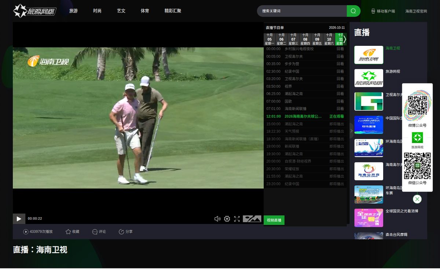Open the 艺文 navigation menu

tap(121, 11)
